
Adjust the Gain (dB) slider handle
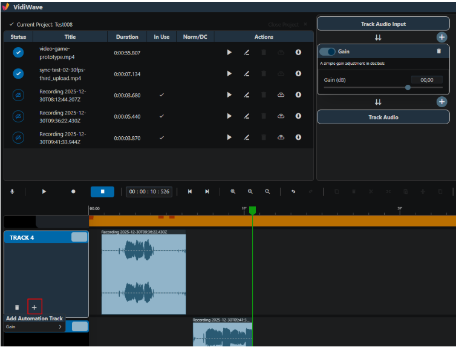408,87
